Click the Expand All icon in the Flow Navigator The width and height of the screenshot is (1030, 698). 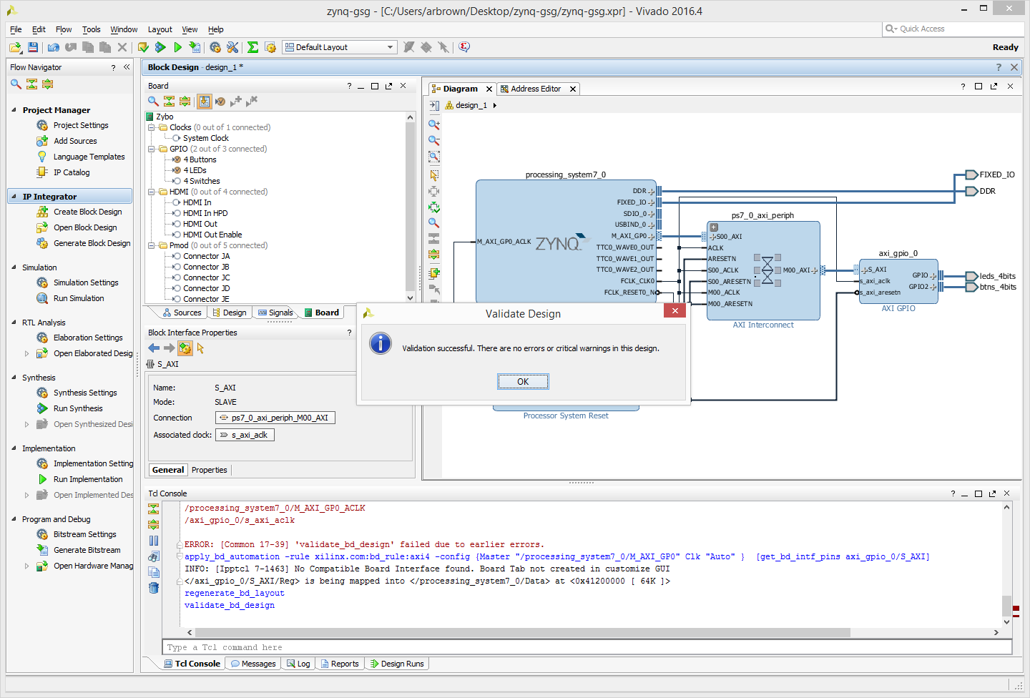47,84
